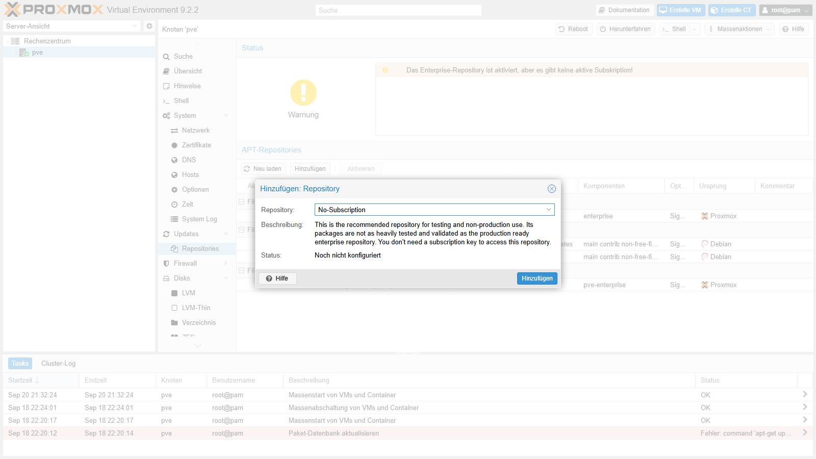Confirm with the blue Hinzufügen button
This screenshot has width=816, height=459.
(537, 278)
